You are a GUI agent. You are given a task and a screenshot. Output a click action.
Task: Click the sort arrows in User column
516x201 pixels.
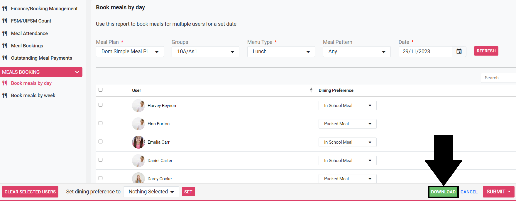point(311,90)
